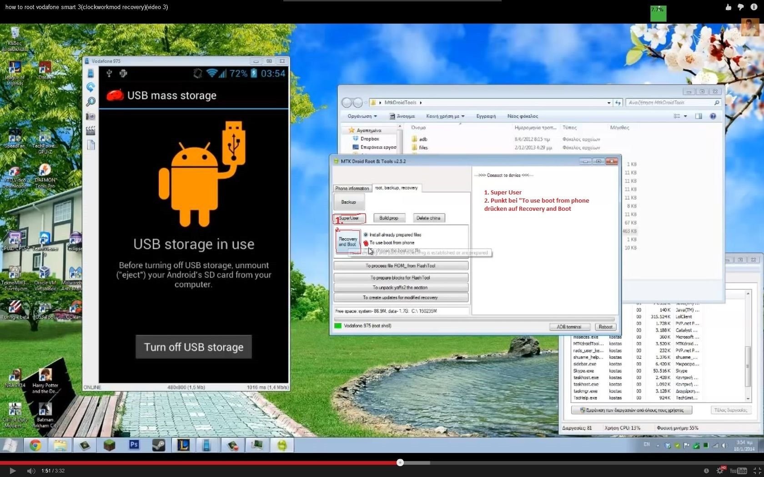The image size is (764, 477).
Task: Dislike the video with thumbs down
Action: pyautogui.click(x=741, y=7)
